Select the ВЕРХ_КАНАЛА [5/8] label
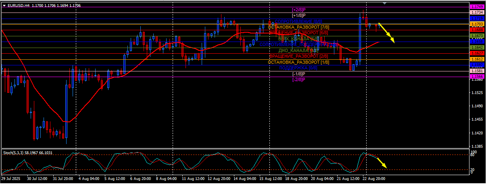 tap(298, 39)
